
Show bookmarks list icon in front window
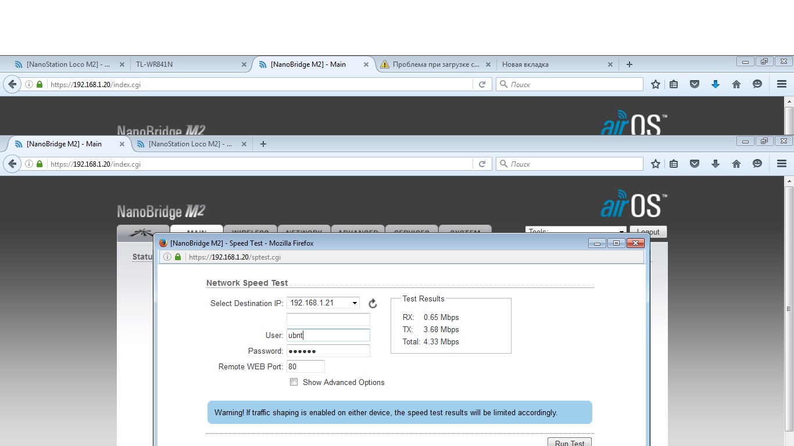(674, 164)
